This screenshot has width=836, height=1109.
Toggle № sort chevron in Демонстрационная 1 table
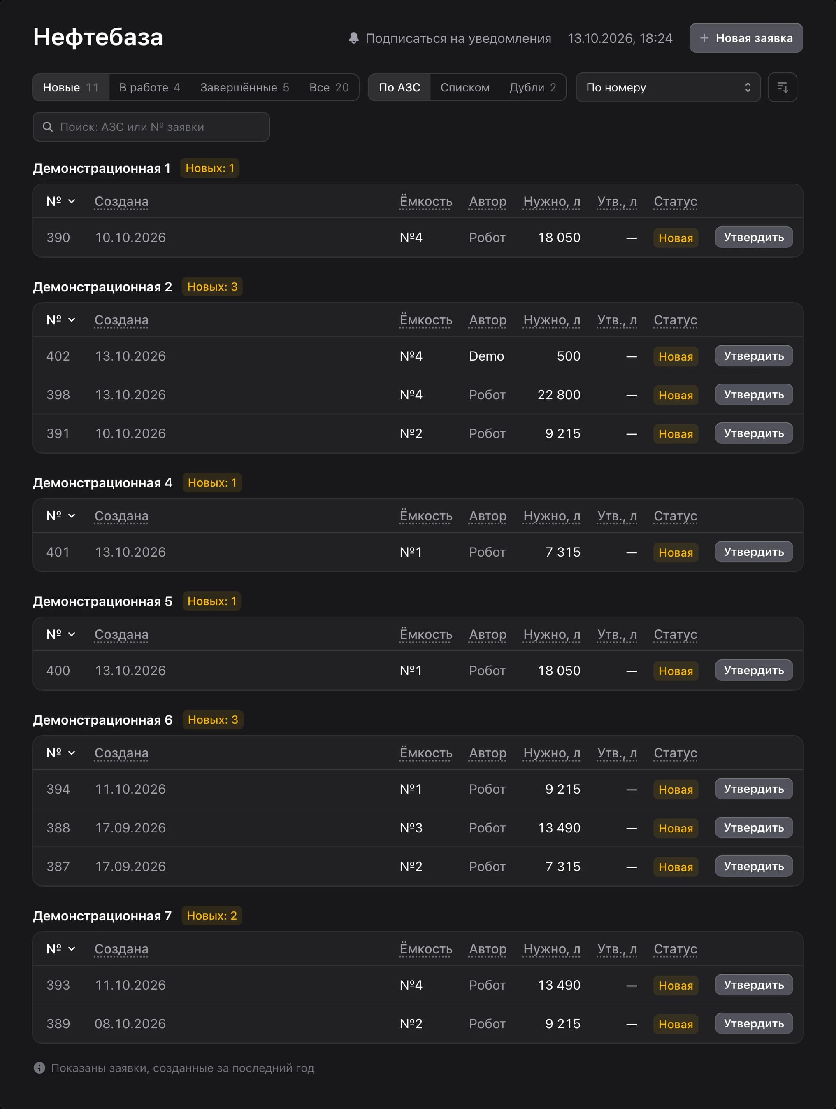click(x=72, y=202)
